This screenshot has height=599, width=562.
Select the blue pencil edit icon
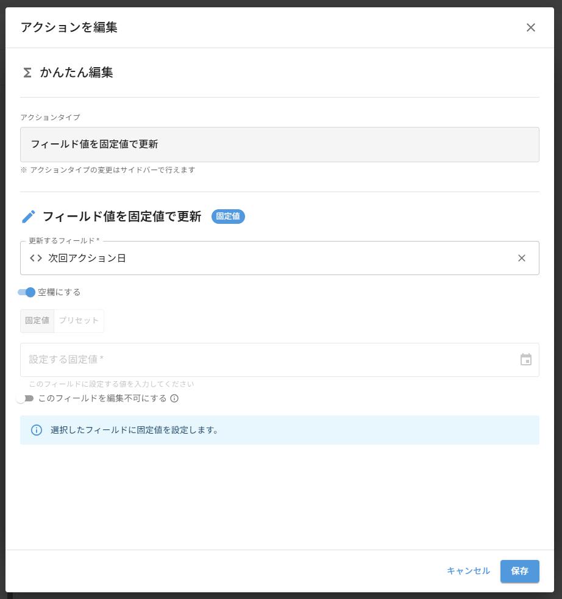tap(28, 216)
